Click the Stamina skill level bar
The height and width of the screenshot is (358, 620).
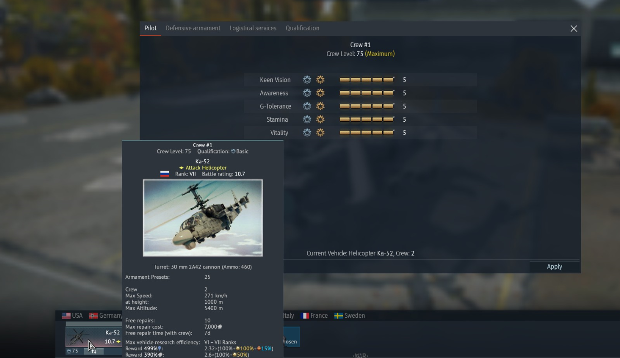pos(367,119)
